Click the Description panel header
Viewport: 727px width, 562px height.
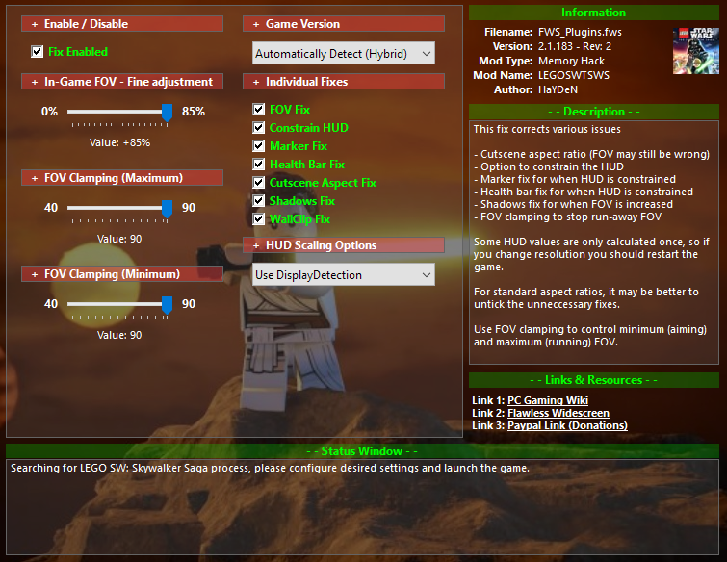click(594, 112)
